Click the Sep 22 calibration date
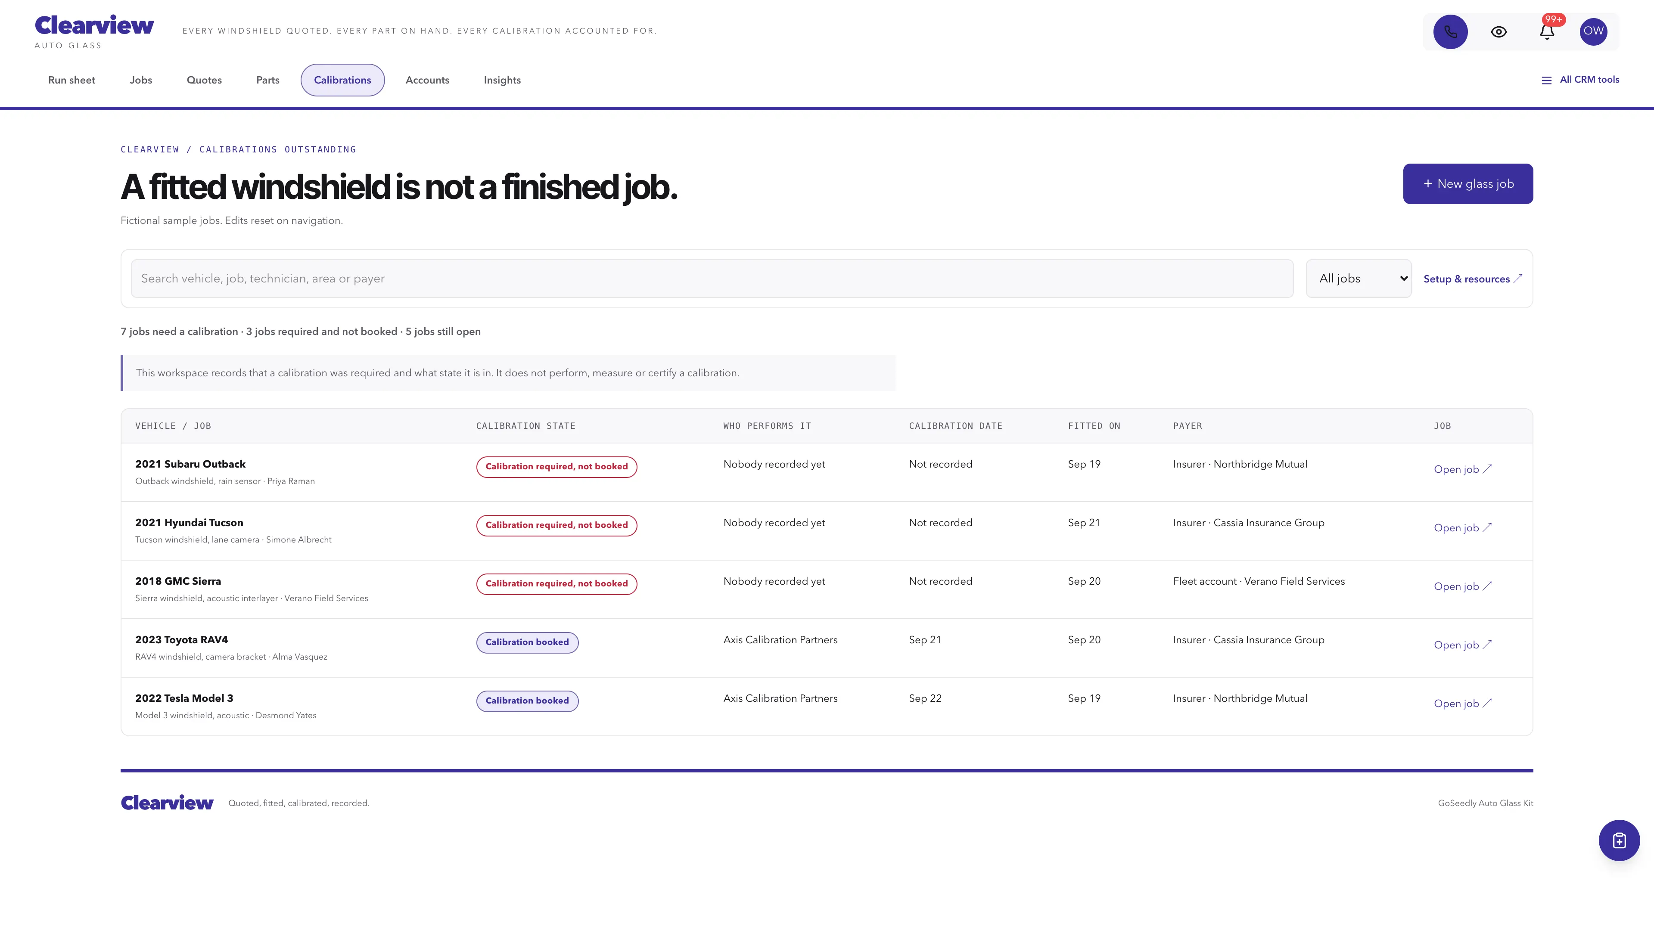The height and width of the screenshot is (930, 1654). (925, 698)
